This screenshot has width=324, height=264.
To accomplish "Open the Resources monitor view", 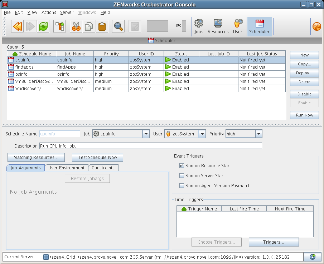I will click(x=218, y=27).
